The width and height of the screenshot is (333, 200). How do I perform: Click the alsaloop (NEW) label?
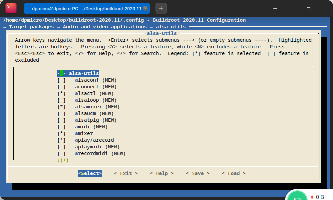pos(96,100)
